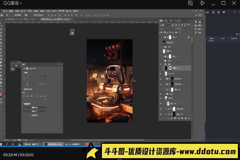Open the layer filter kind dropdown
Screen dimensions: 240x160
click(165, 25)
